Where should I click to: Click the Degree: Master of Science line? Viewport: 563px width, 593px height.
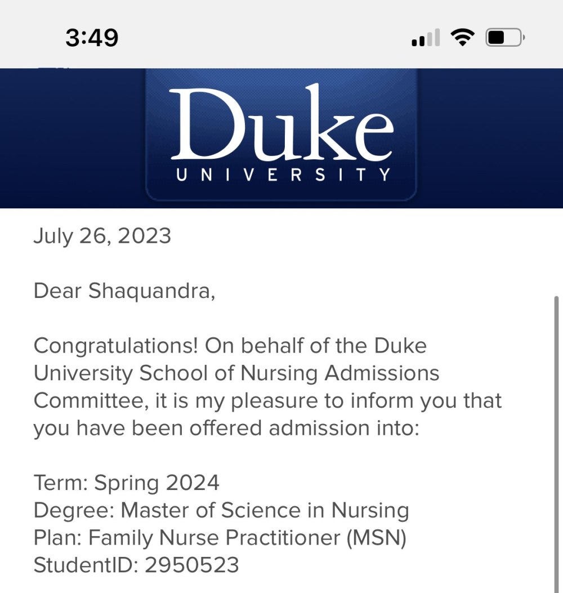tap(221, 510)
